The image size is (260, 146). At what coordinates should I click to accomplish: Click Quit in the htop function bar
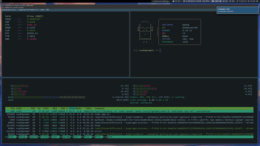pyautogui.click(x=108, y=137)
